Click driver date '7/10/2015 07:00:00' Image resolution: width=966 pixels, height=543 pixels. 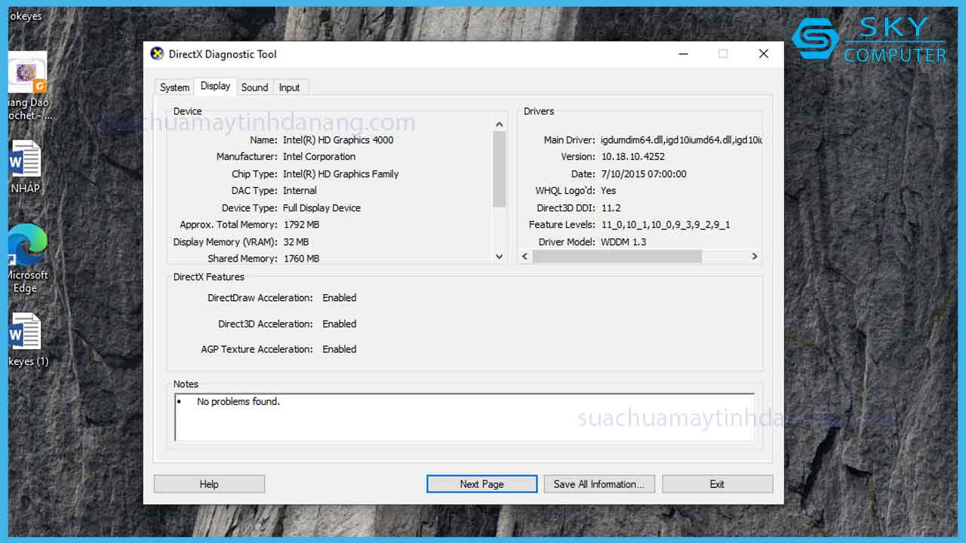tap(644, 174)
